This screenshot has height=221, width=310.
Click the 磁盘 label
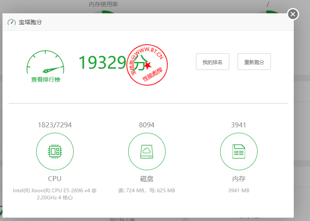pyautogui.click(x=147, y=179)
